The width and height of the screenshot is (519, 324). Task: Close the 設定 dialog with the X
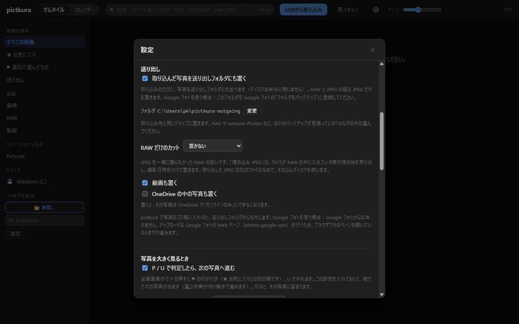pyautogui.click(x=373, y=50)
